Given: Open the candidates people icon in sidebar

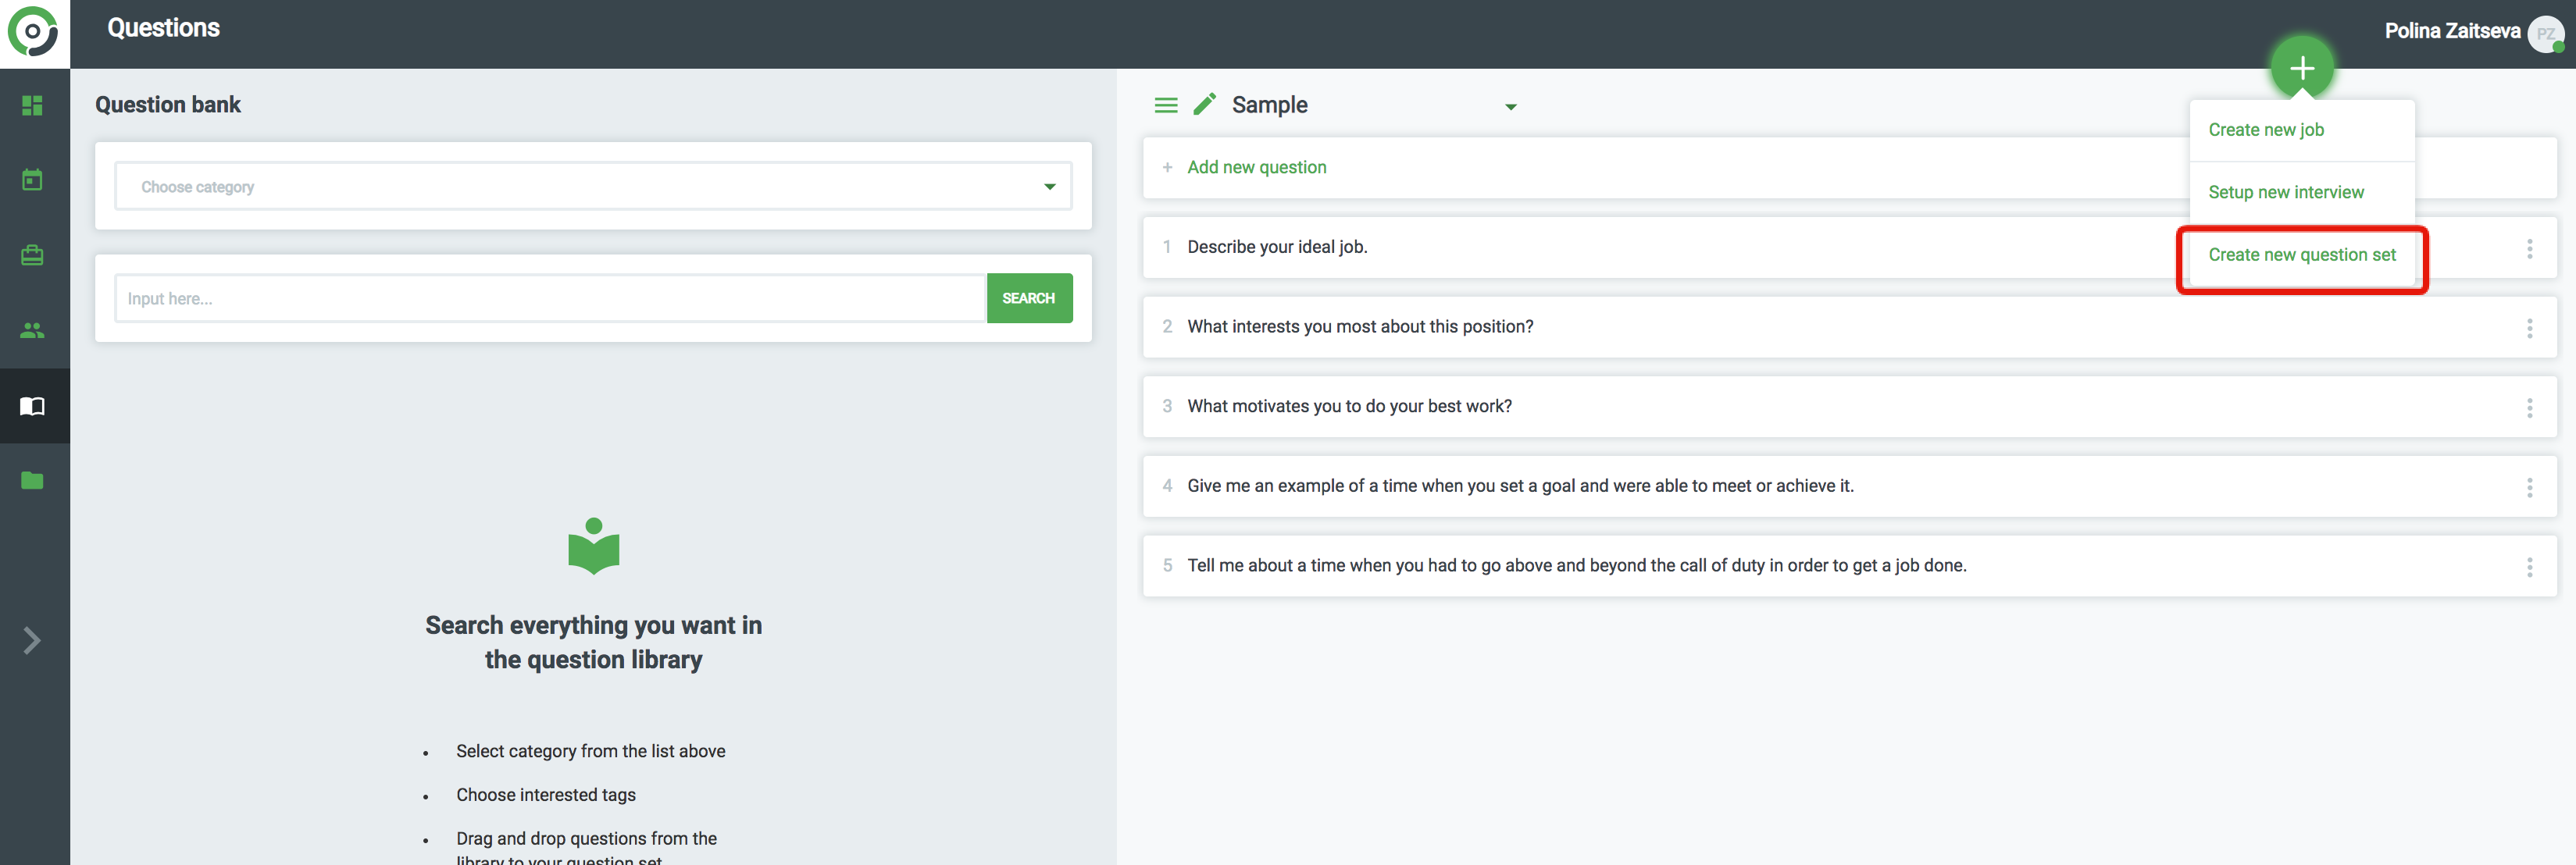Looking at the screenshot, I should (x=32, y=330).
